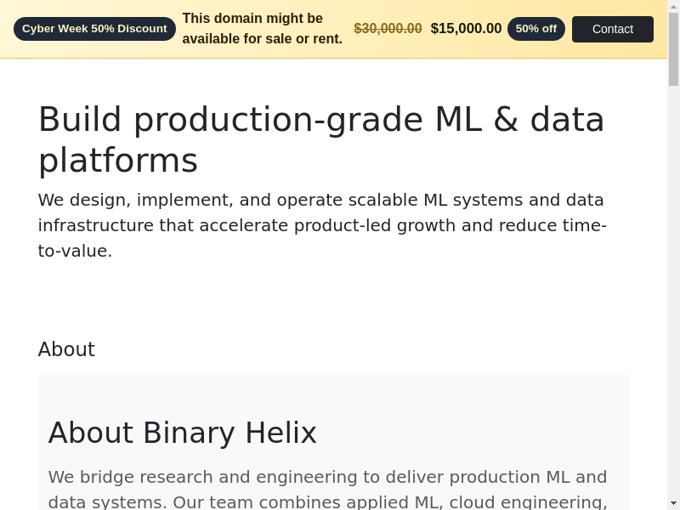Click the scrollbar down arrow
The height and width of the screenshot is (510, 680).
pos(673,502)
